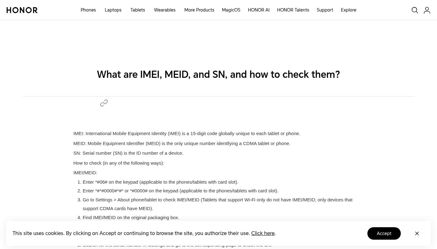
Task: Expand the More Products menu
Action: [x=199, y=10]
